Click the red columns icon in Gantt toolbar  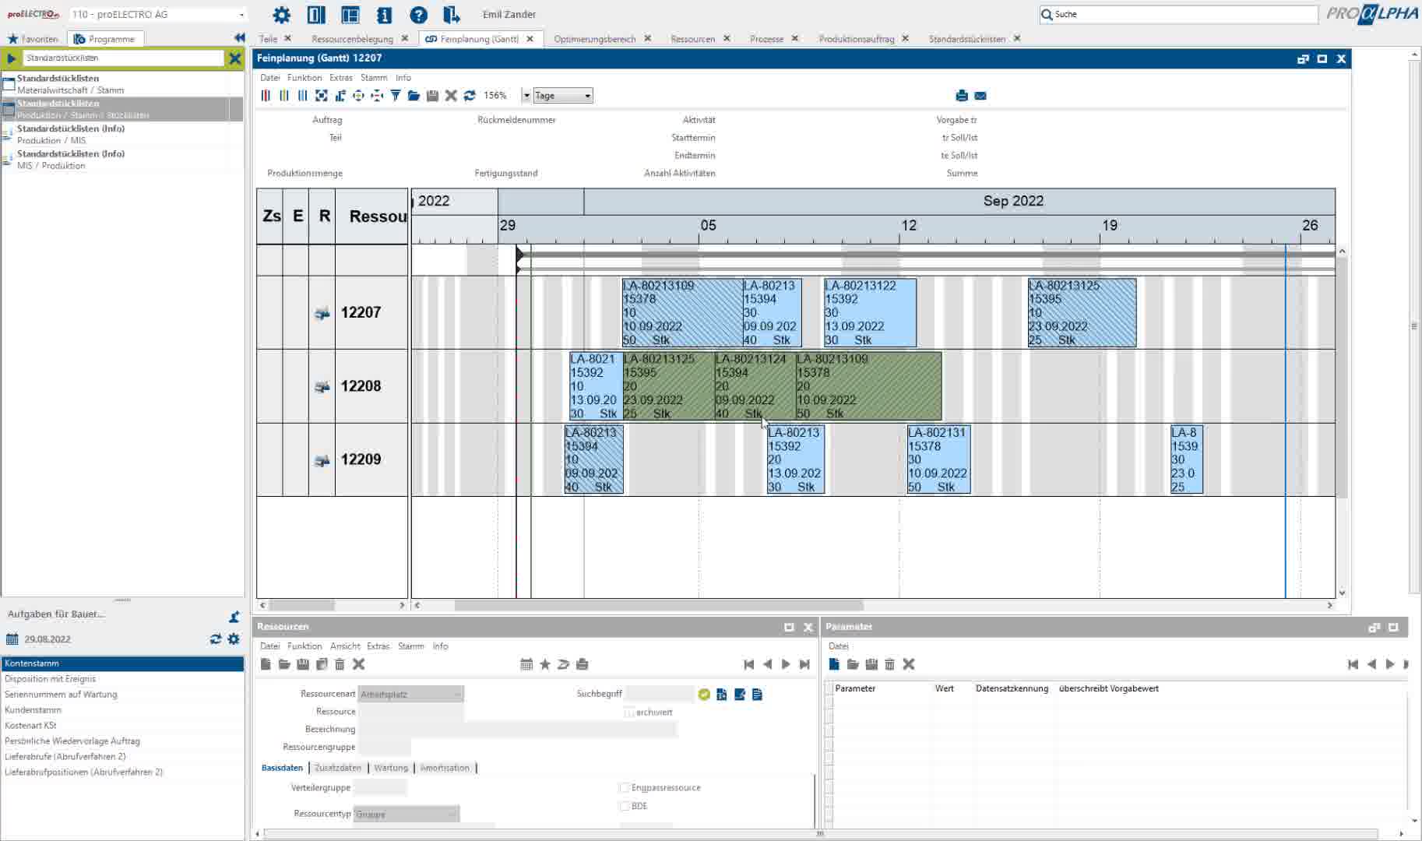pyautogui.click(x=266, y=96)
